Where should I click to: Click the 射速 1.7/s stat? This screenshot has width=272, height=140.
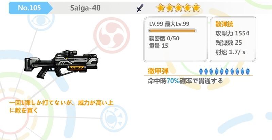click(x=230, y=52)
